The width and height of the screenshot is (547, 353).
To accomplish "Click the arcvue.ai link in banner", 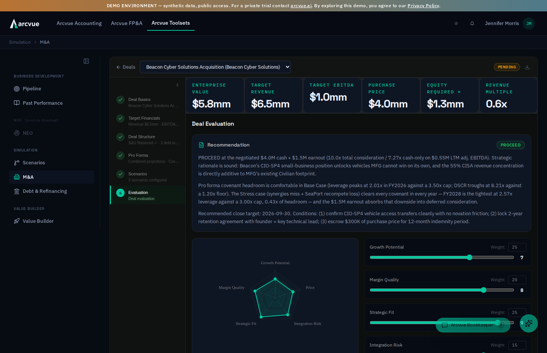I will coord(301,6).
